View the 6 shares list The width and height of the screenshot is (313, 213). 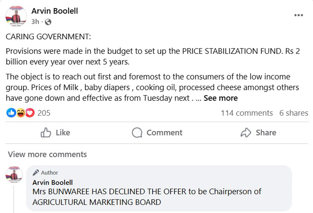294,113
